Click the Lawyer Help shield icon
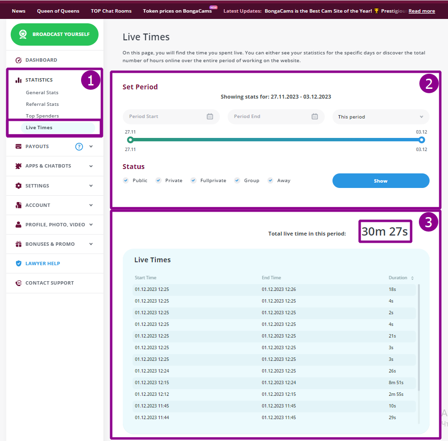The height and width of the screenshot is (441, 448). tap(18, 264)
